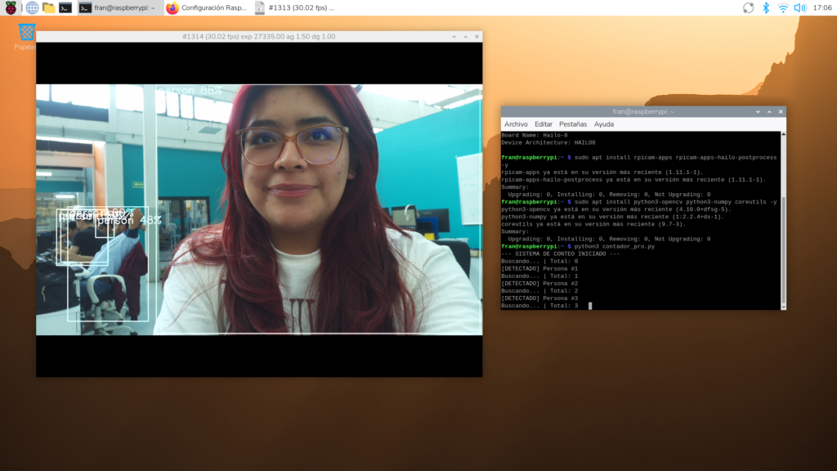This screenshot has width=837, height=471.
Task: Click 'python3 contador_pro.py' command line
Action: (x=615, y=247)
